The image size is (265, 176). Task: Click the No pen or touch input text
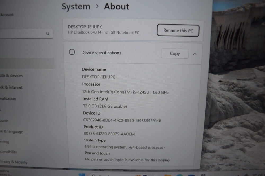pyautogui.click(x=127, y=160)
